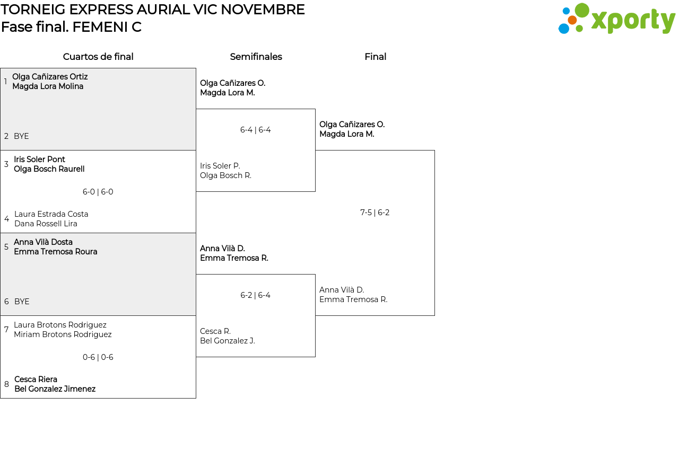Screen dimensions: 679x468
Task: Open Anna Vilà Dosta quarterfinal entry
Action: coord(55,247)
